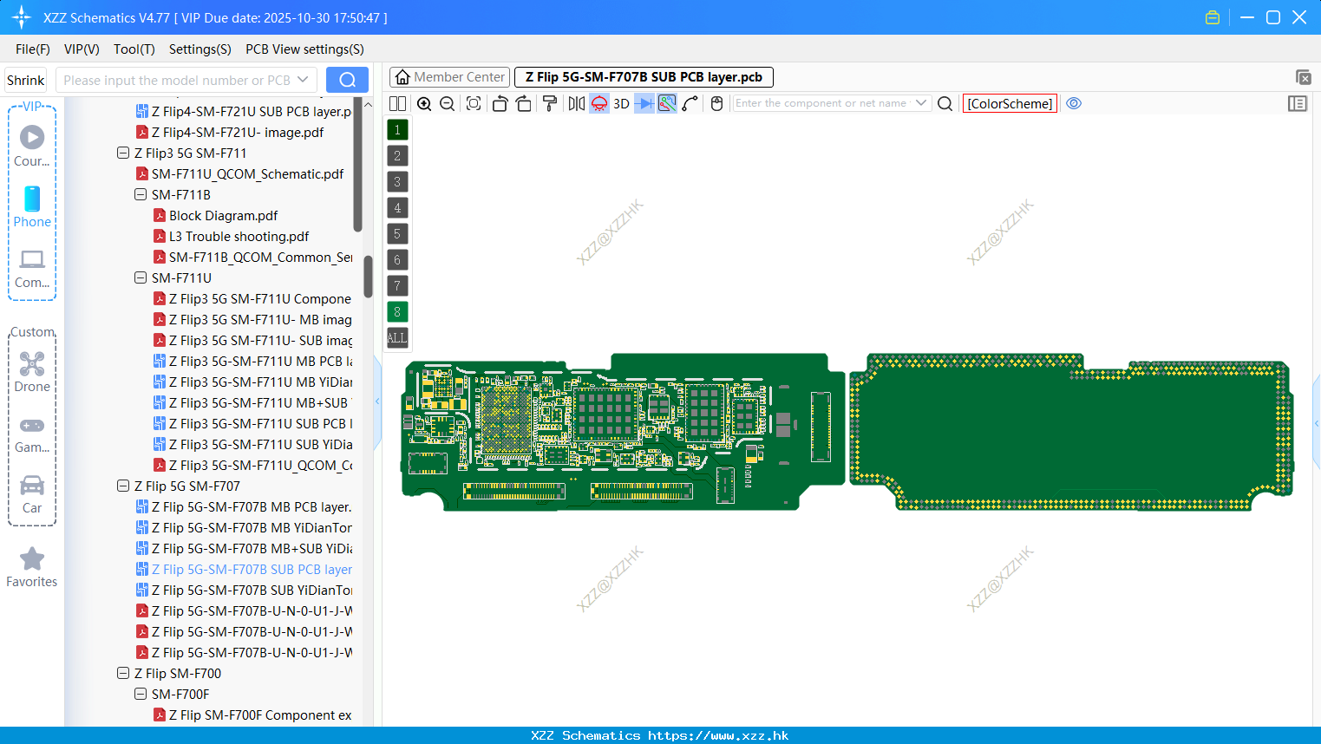This screenshot has width=1321, height=744.
Task: Activate the component highlight lamp tool
Action: 598,103
